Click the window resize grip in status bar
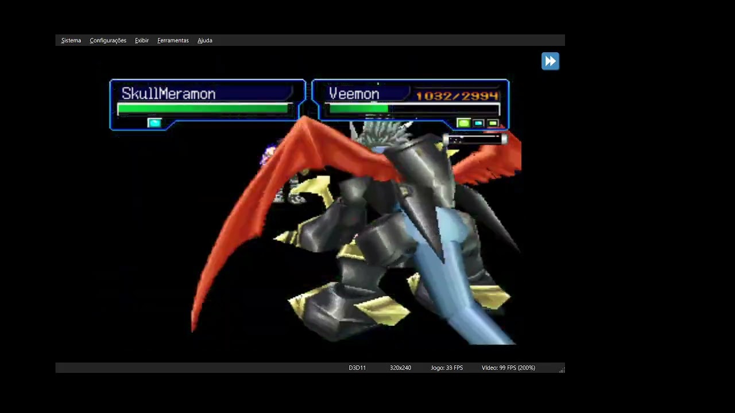This screenshot has height=413, width=735. [x=562, y=370]
